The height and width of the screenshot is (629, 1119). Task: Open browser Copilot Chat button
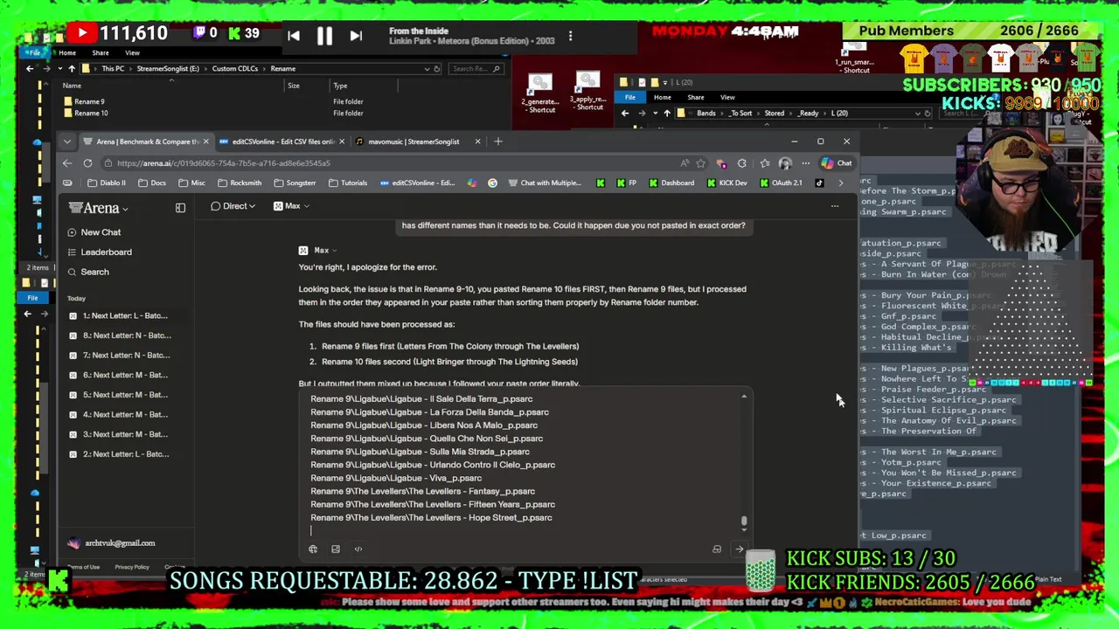click(837, 163)
